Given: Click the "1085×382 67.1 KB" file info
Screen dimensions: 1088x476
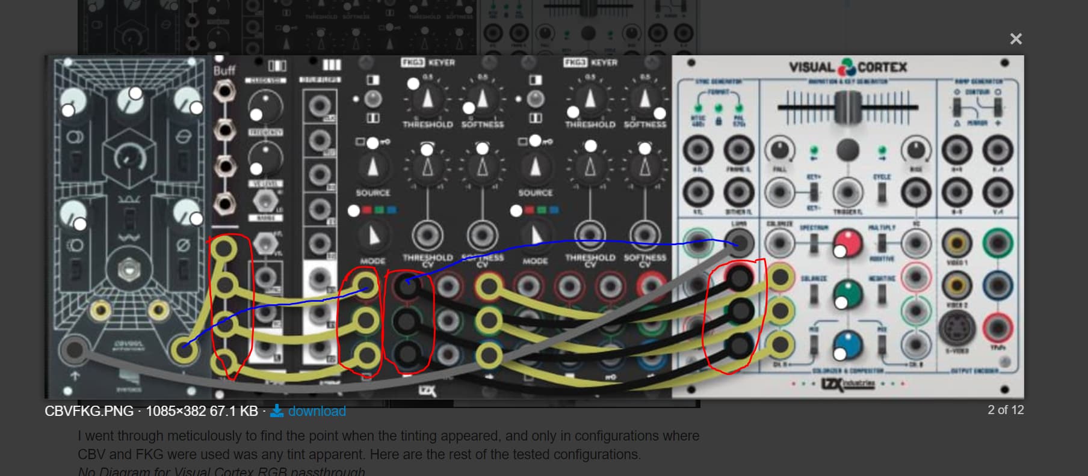Looking at the screenshot, I should (202, 411).
